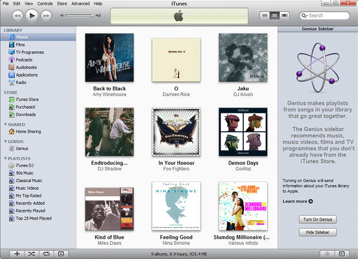
Task: Collapse the PLAYLISTS section
Action: tap(5, 159)
